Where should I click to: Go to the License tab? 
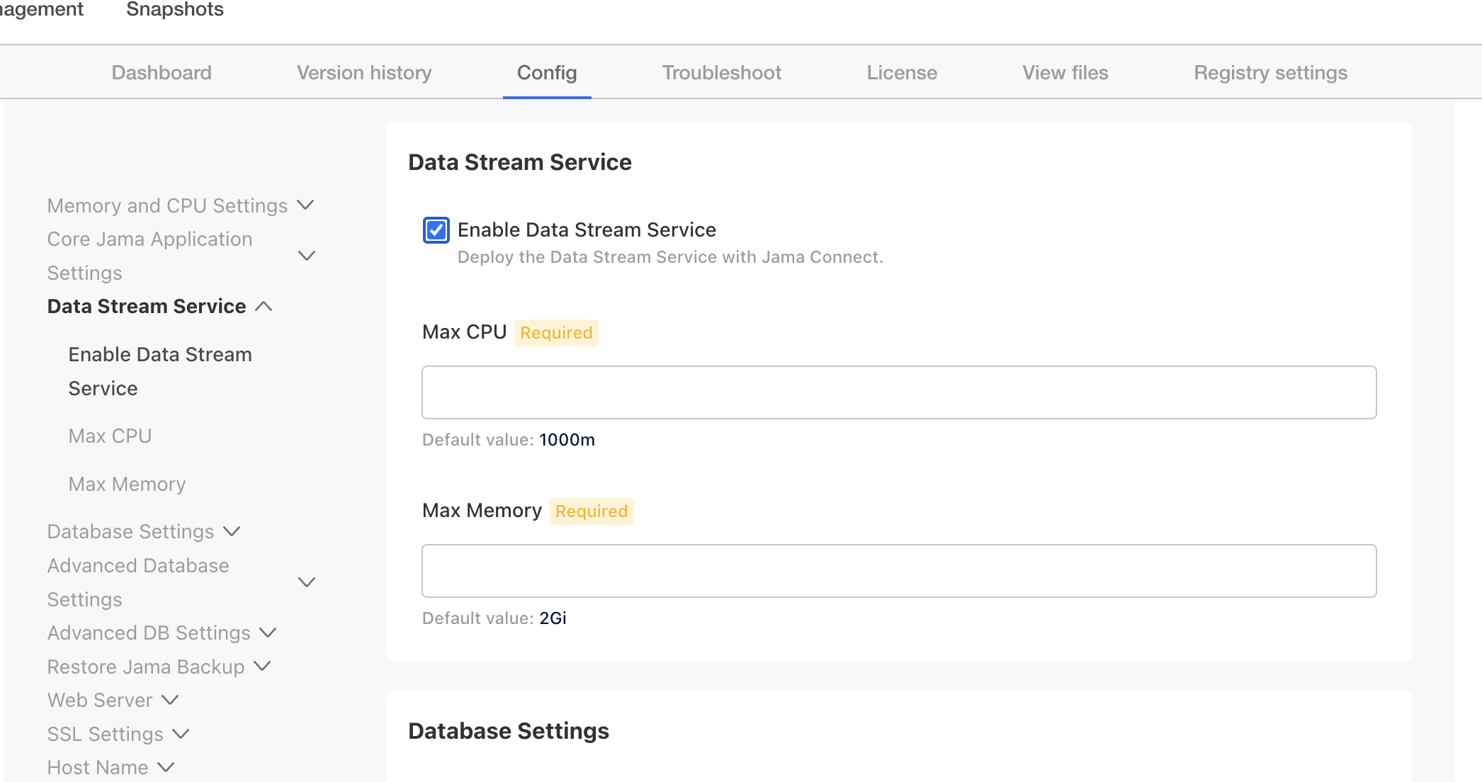point(902,72)
